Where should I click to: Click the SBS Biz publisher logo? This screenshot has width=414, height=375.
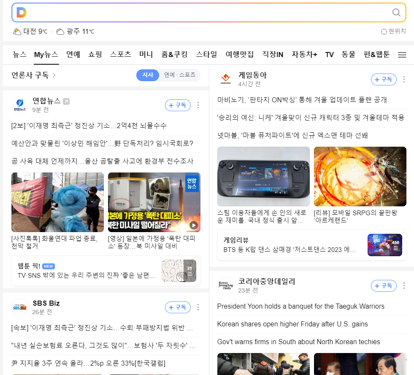click(20, 307)
